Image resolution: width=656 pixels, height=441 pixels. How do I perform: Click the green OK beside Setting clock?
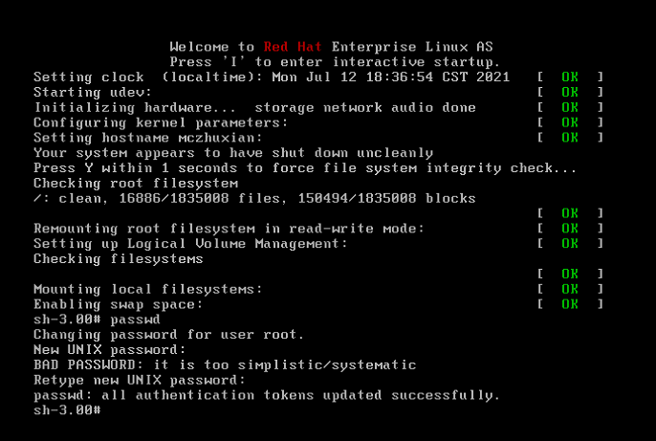coord(570,77)
